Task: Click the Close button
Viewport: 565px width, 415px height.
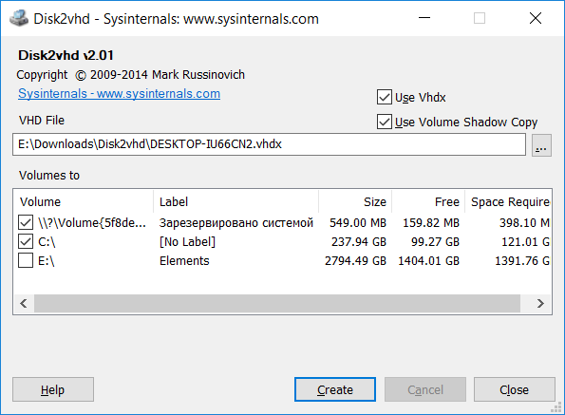Action: [x=514, y=389]
